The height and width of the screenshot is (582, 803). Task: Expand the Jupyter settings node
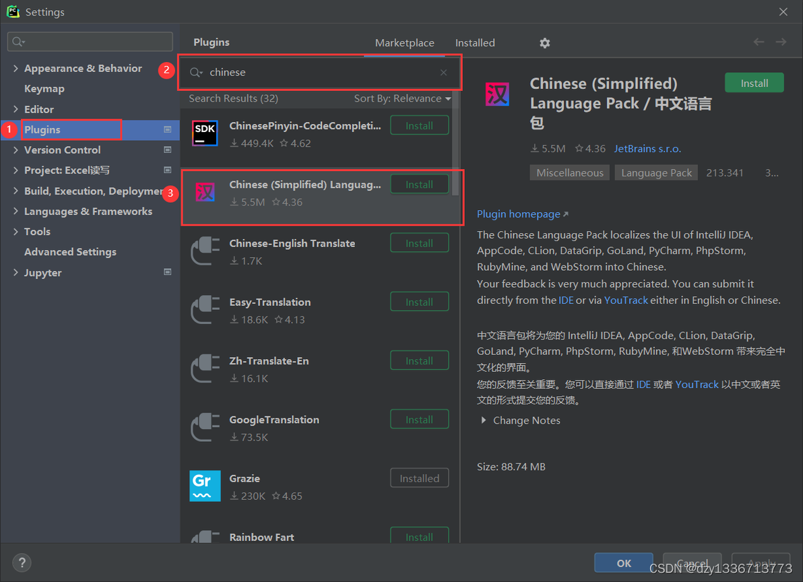tap(15, 272)
